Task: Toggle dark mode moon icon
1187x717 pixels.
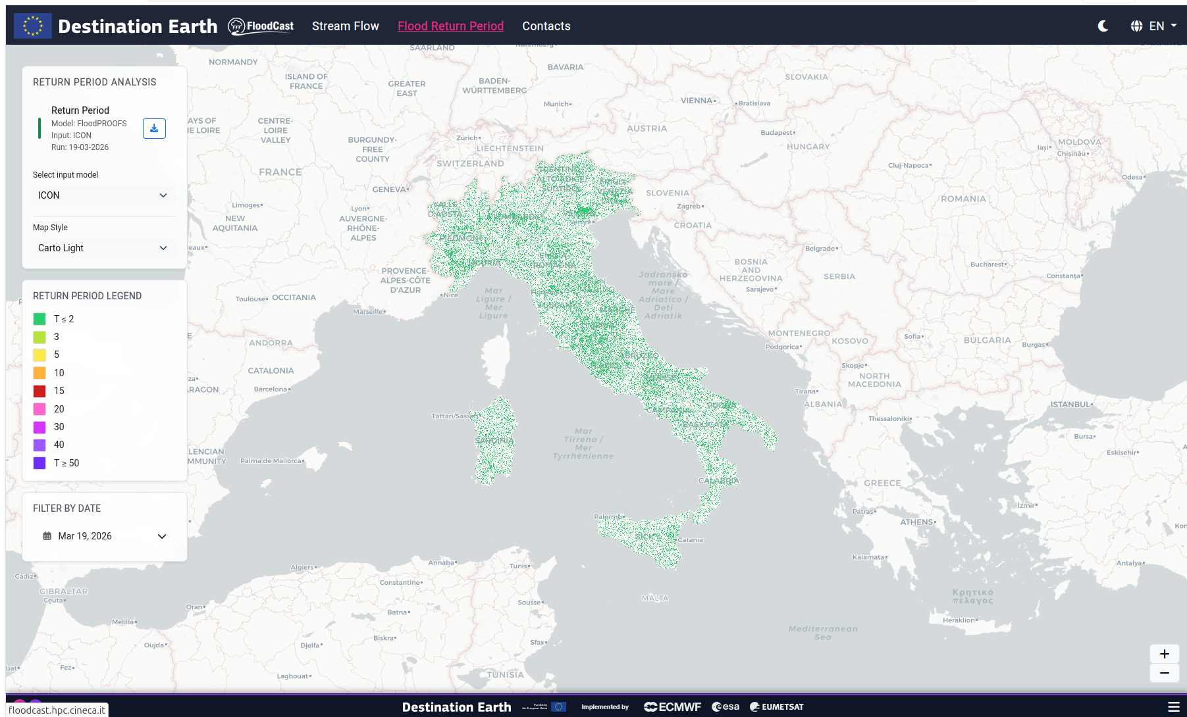Action: click(x=1103, y=26)
